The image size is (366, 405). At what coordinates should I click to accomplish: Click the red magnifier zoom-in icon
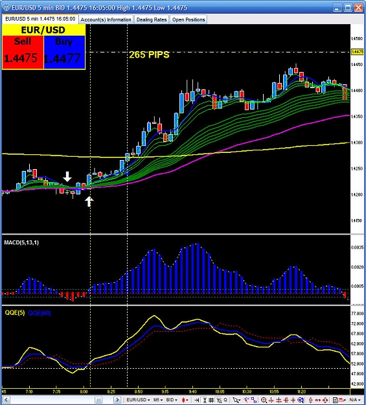pos(264,400)
